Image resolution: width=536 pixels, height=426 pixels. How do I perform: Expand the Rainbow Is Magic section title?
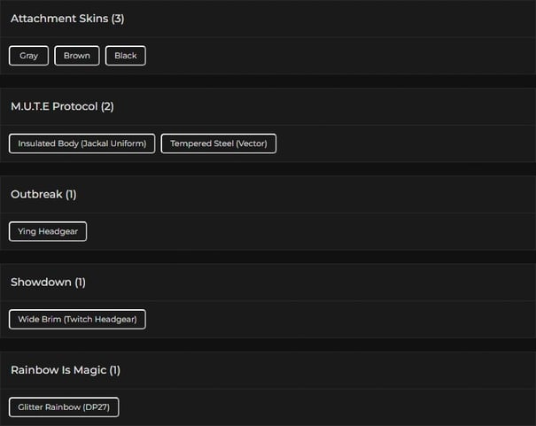coord(58,369)
